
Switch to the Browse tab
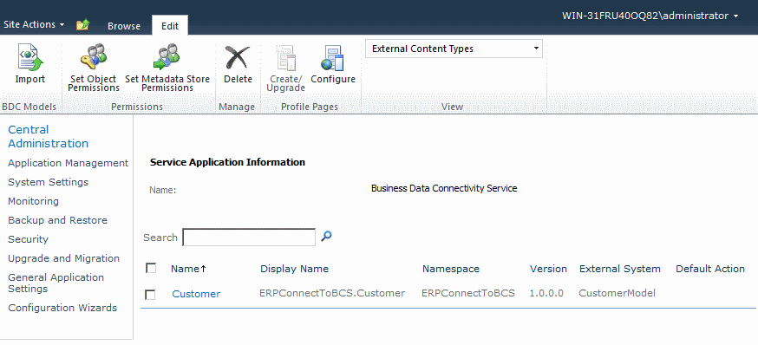124,27
